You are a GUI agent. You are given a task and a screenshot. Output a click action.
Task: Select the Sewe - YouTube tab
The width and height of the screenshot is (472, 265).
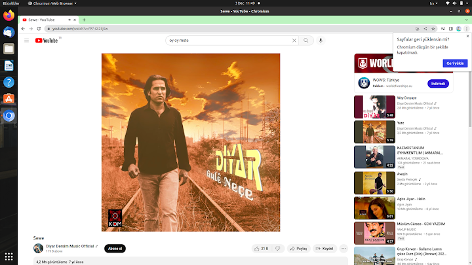[42, 20]
